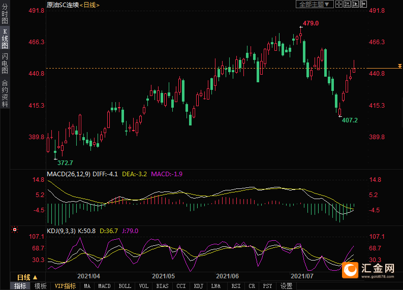This screenshot has width=403, height=290.
Task: Click the J:79.0 value
Action: 130,231
